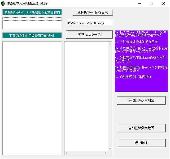
Task: Close the 传奇版本无用地图清理 window
Action: (164, 3)
